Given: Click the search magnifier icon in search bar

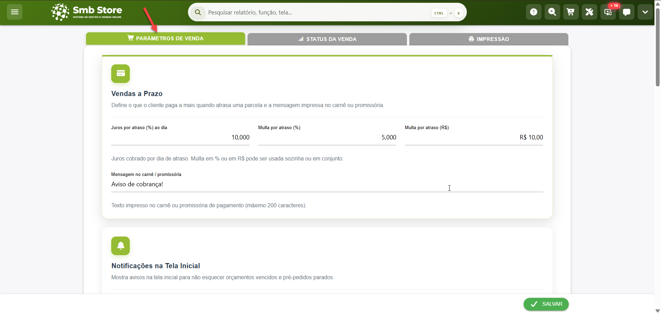Looking at the screenshot, I should [198, 12].
